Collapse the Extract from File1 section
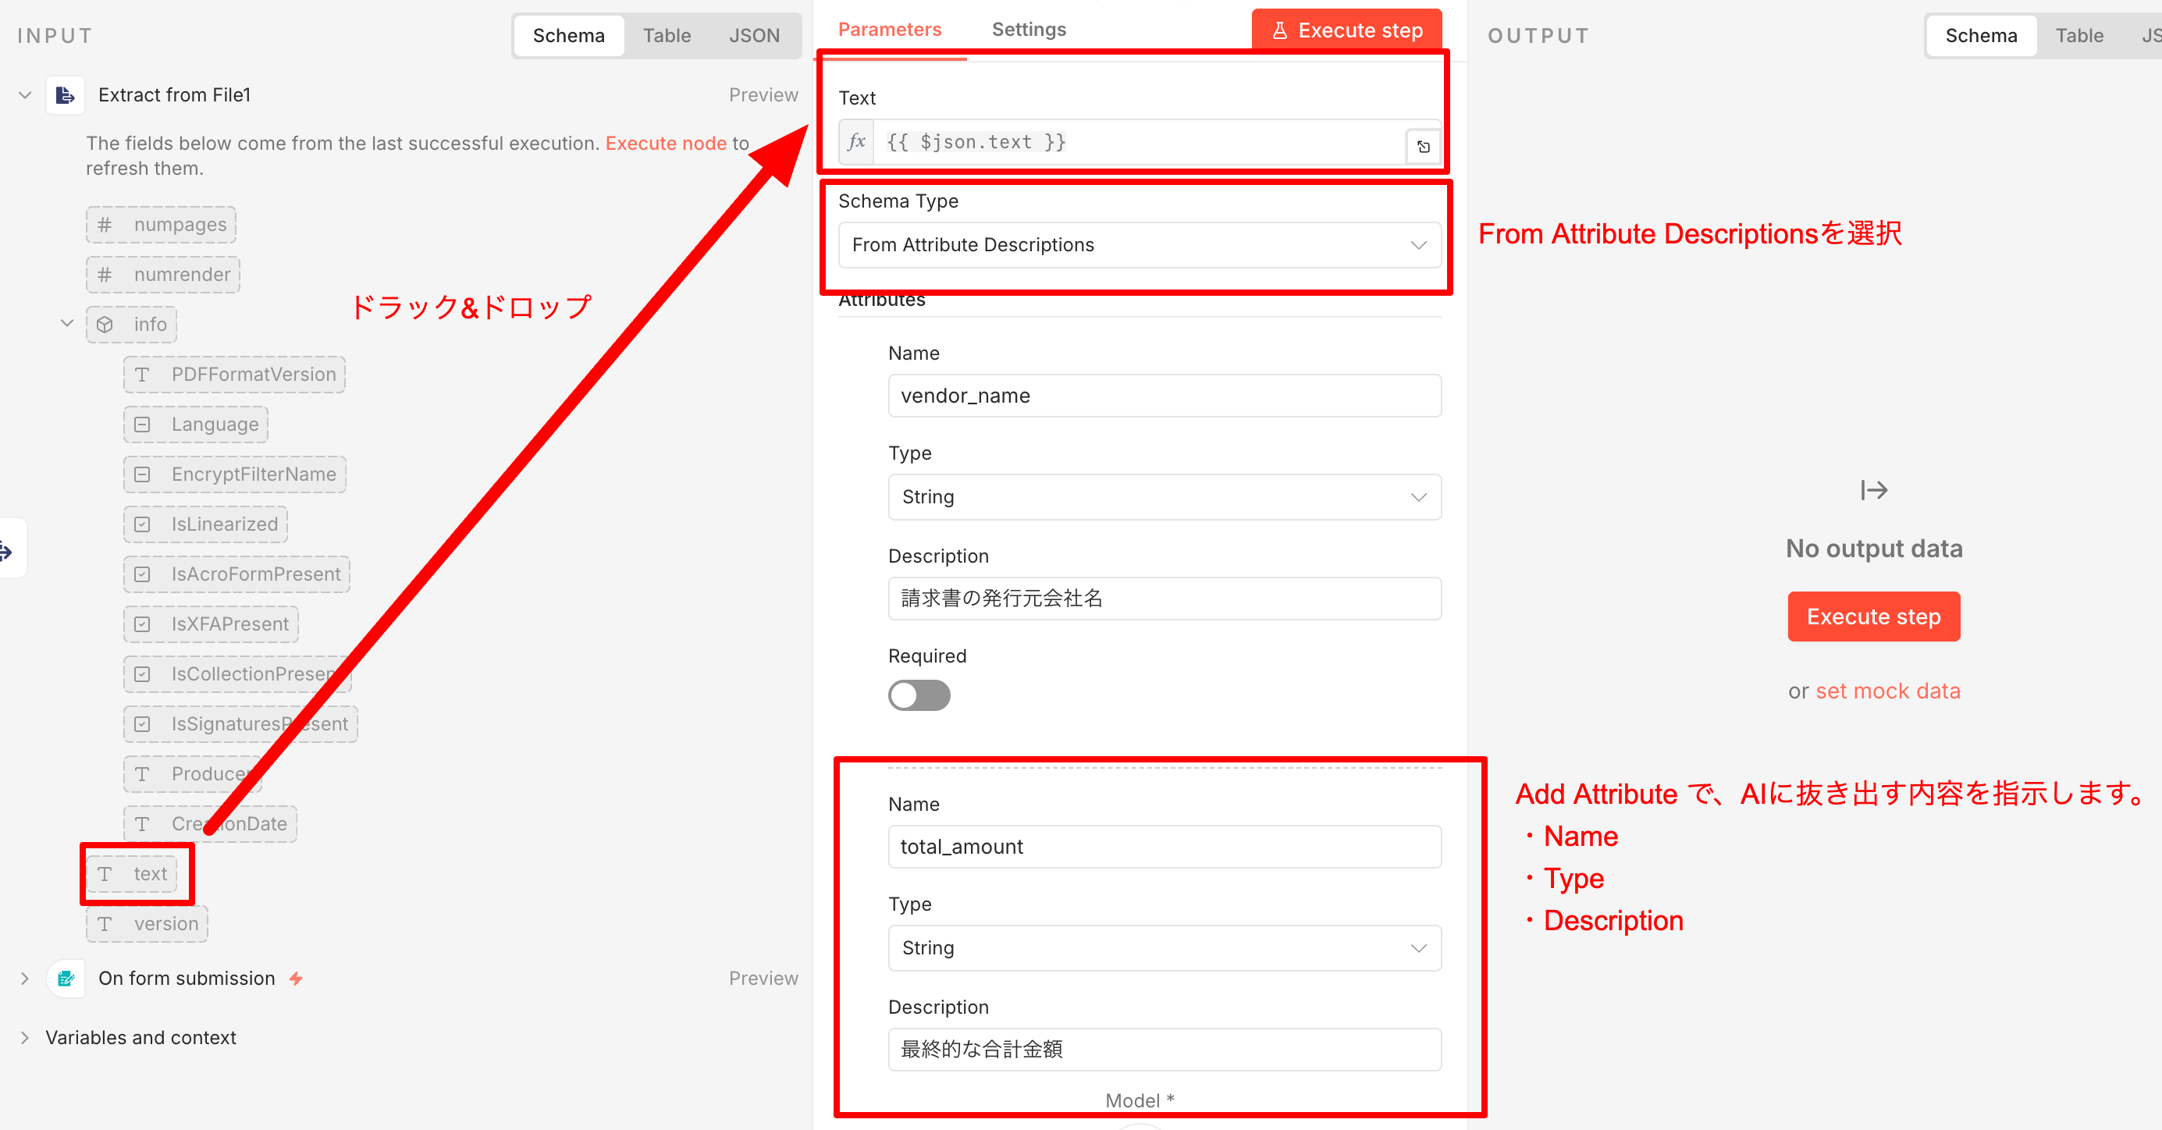The width and height of the screenshot is (2162, 1130). [x=25, y=96]
